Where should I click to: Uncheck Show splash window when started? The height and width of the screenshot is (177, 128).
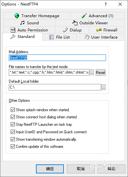[13, 110]
